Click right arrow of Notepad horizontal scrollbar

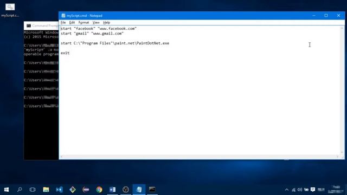[338, 157]
